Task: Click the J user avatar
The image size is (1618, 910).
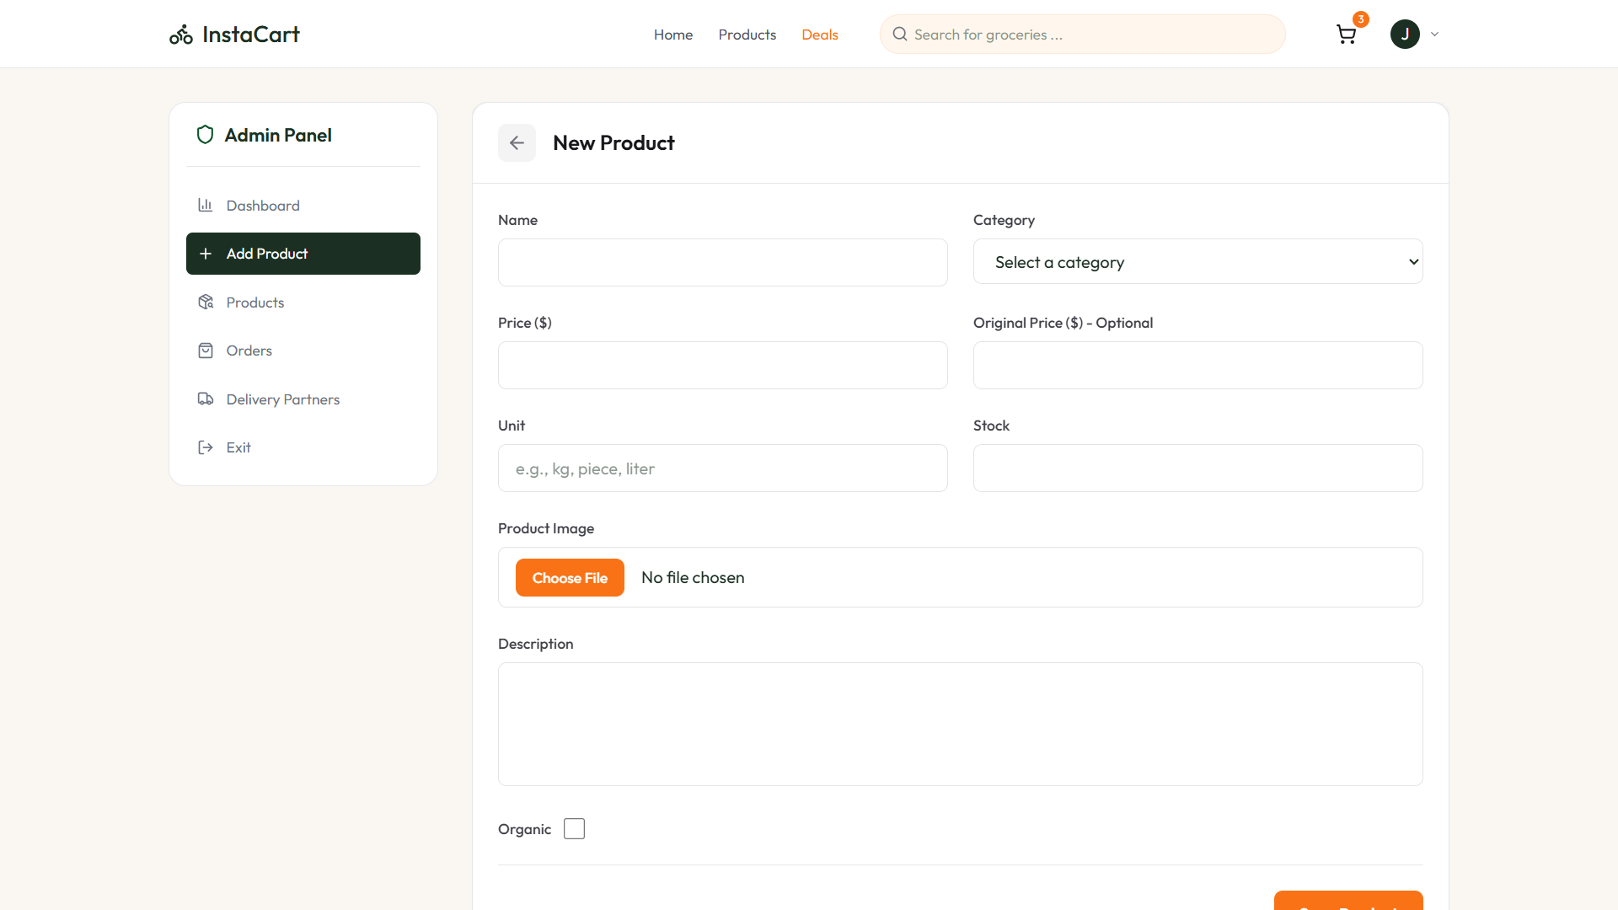Action: coord(1405,35)
